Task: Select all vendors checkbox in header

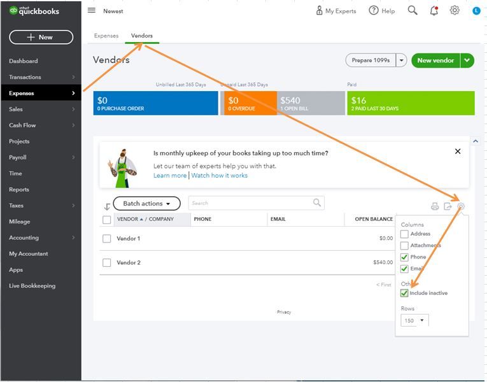Action: [106, 220]
